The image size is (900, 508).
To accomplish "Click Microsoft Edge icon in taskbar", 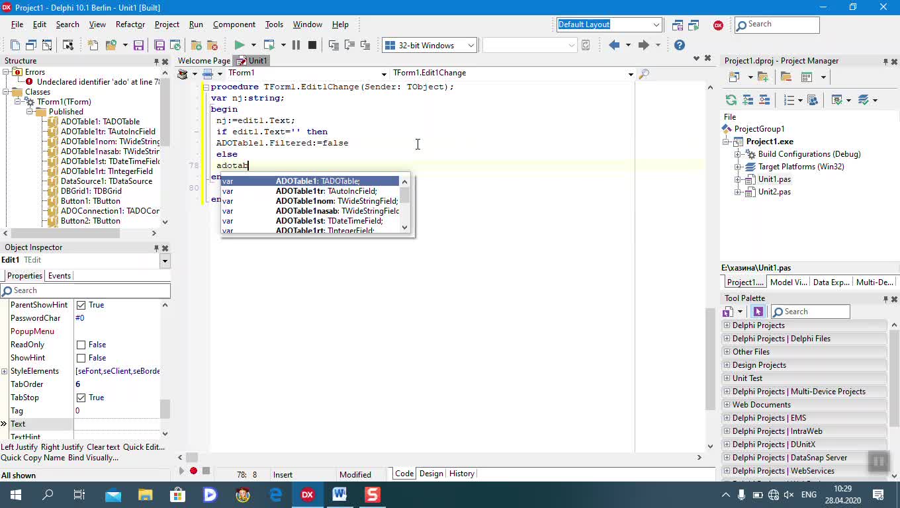I will (x=276, y=494).
